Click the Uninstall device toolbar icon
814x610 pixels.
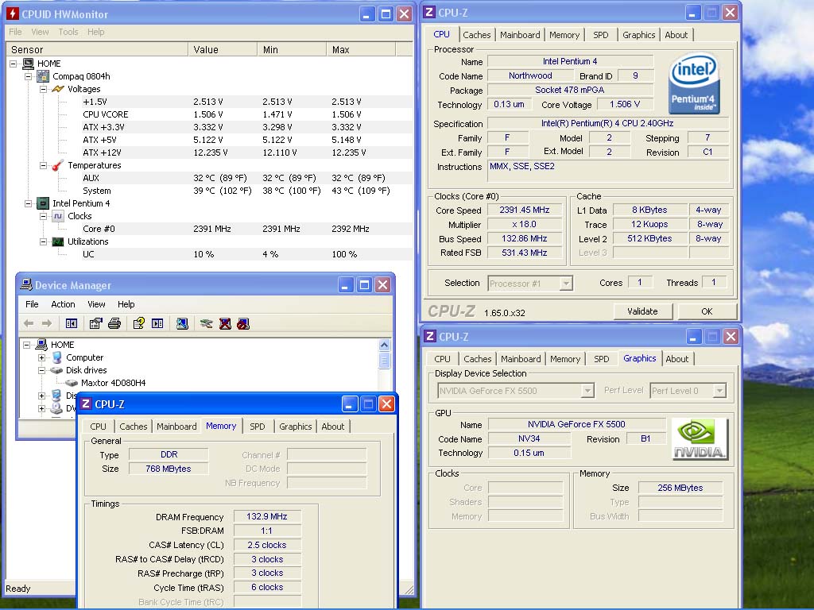pos(225,324)
